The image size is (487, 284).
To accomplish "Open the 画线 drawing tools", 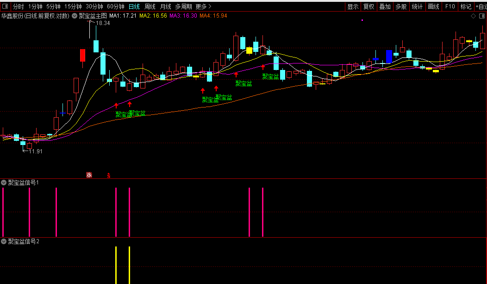I will [x=434, y=6].
